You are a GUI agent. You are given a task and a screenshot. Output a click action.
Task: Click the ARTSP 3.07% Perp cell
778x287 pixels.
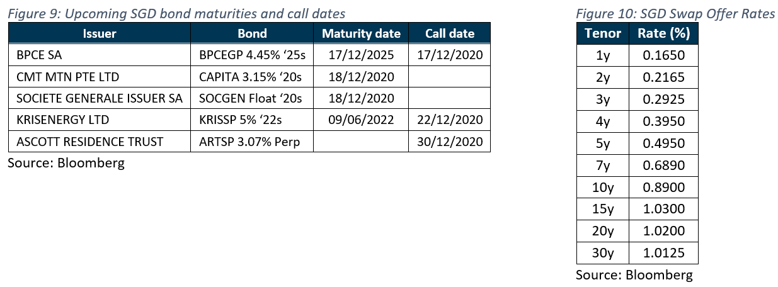point(253,141)
